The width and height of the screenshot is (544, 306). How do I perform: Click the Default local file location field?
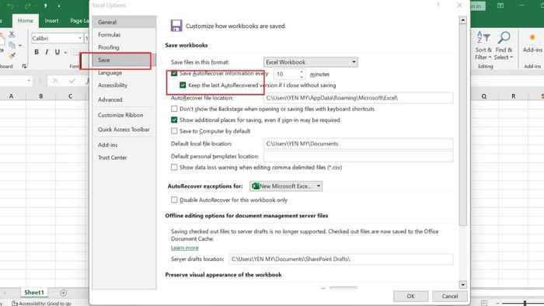[358, 144]
